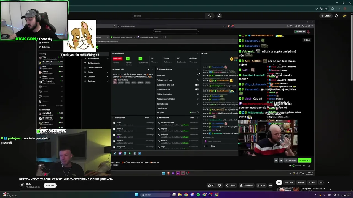Open options for the recommended CzechCloud video
This screenshot has width=353, height=198.
[x=330, y=189]
